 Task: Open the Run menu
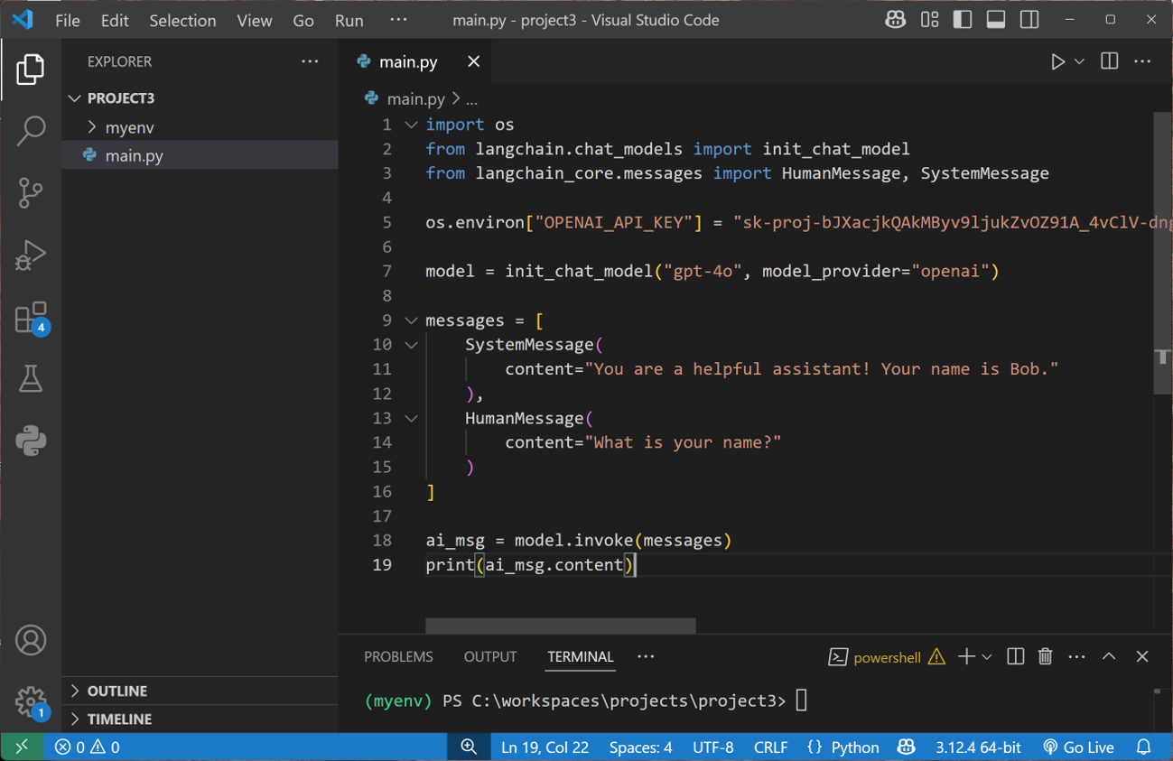click(x=349, y=20)
